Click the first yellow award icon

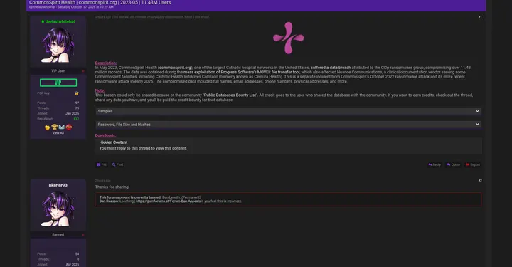click(48, 127)
